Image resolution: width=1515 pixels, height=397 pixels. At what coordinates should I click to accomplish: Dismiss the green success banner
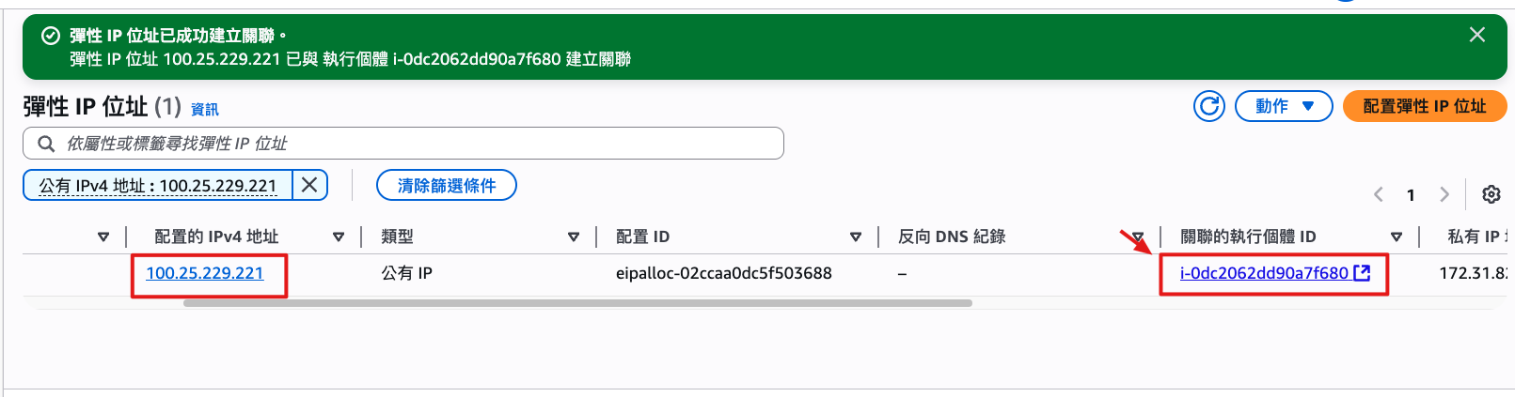click(1476, 35)
